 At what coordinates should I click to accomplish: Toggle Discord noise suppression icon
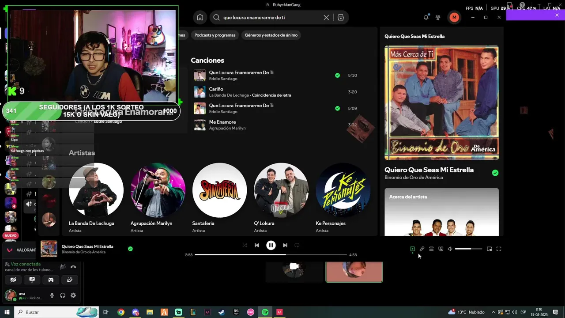click(63, 267)
